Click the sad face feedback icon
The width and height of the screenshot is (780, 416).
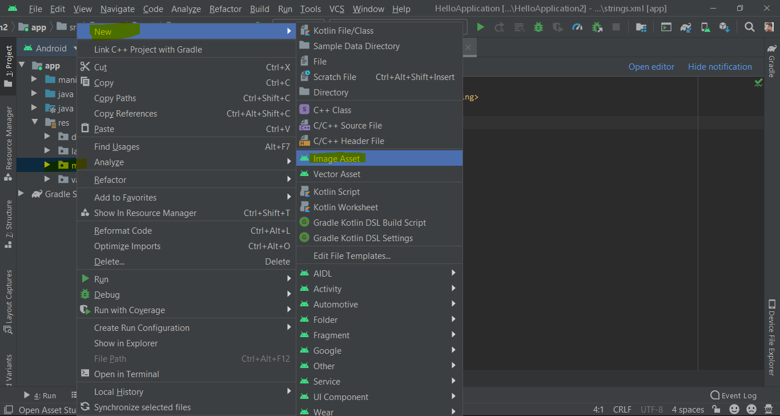[x=751, y=410]
